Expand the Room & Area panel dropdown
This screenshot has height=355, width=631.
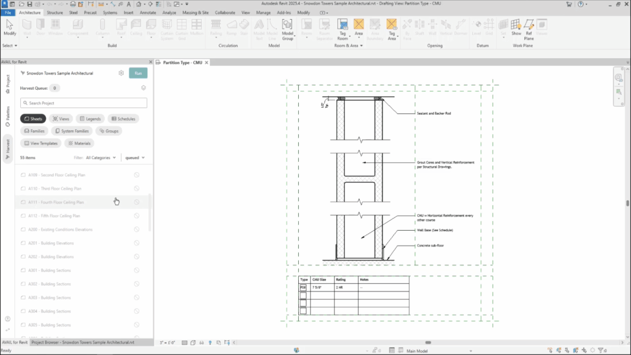coord(349,45)
